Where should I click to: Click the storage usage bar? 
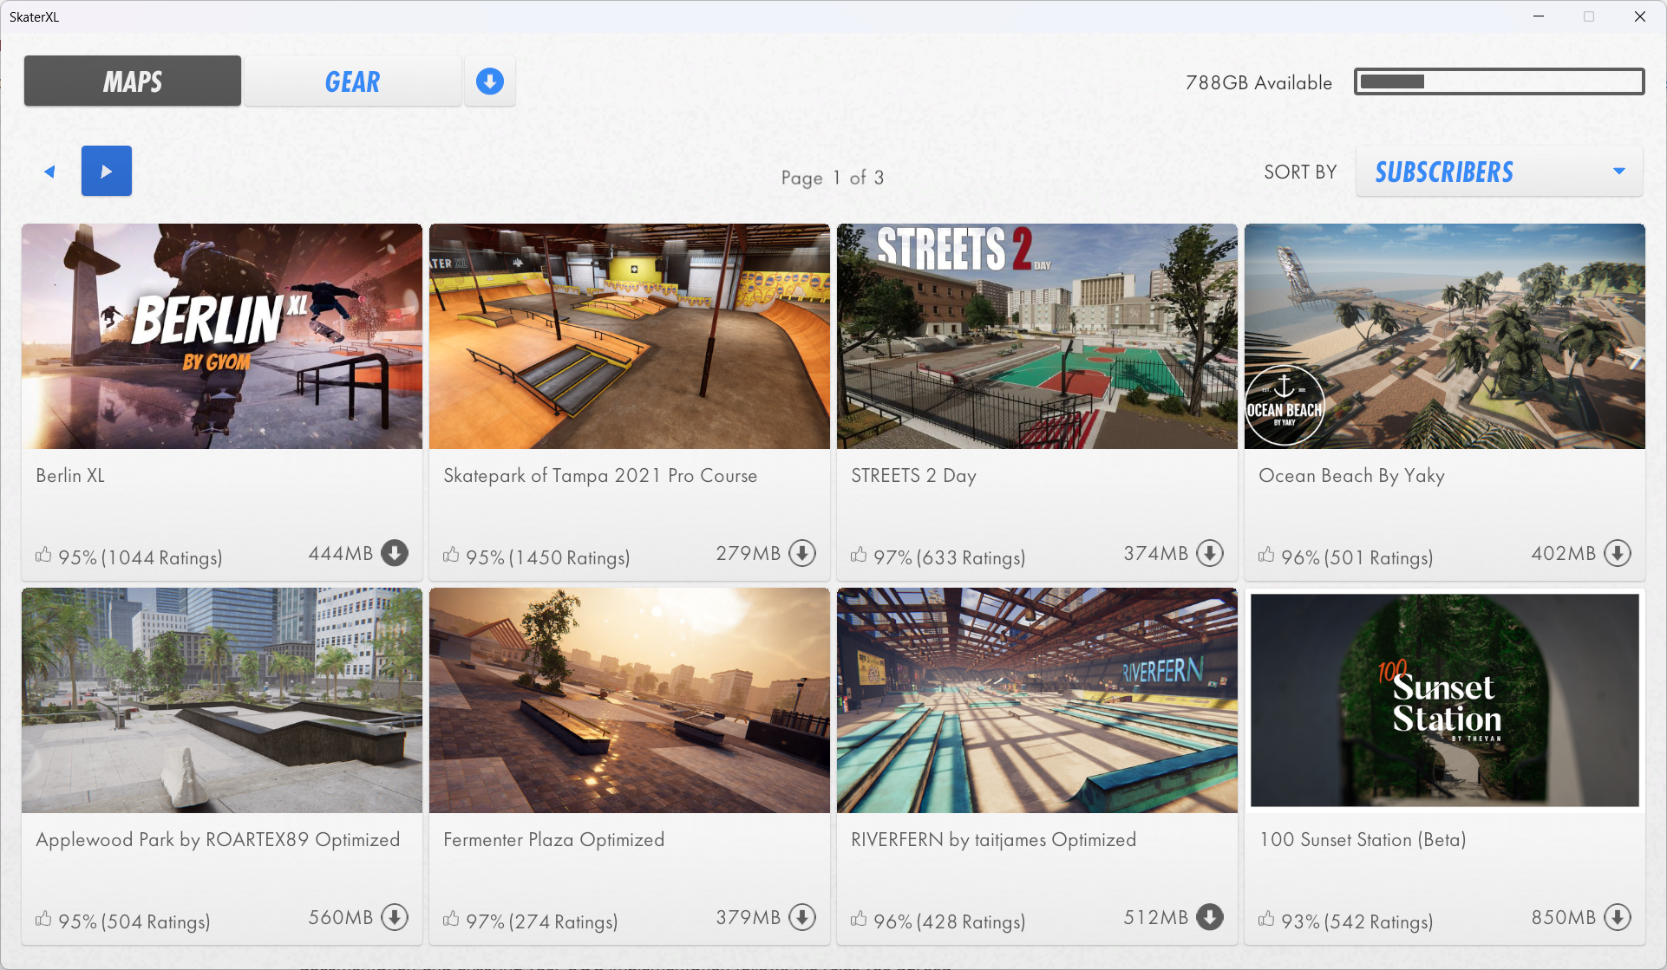[1499, 81]
